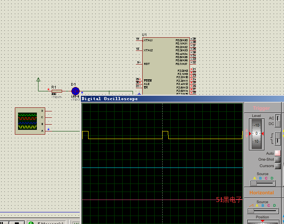284x224 pixels.
Task: Select the power terminal arrow above R1
Action: (38, 80)
